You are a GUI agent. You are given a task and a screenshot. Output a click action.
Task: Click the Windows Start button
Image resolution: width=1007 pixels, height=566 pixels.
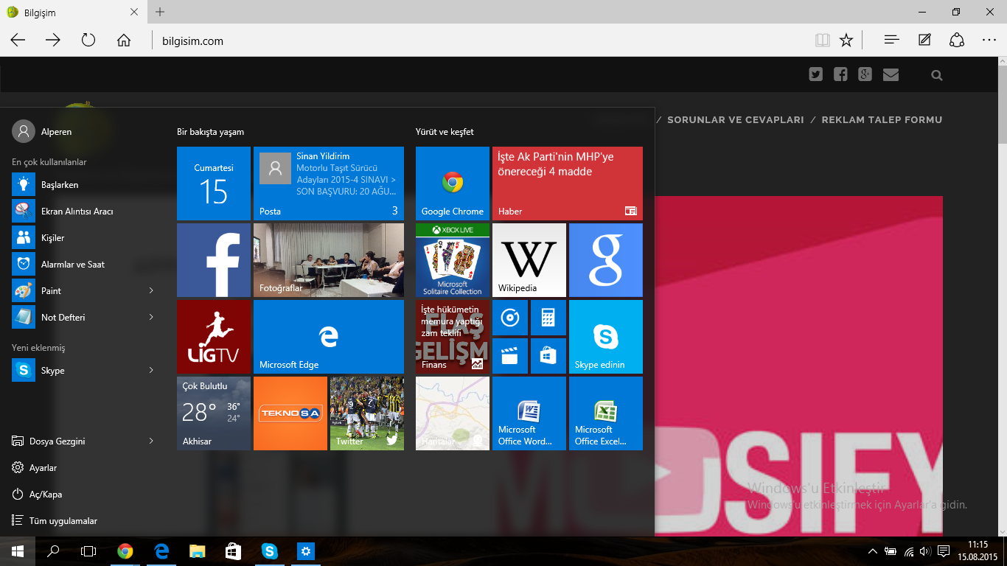18,551
